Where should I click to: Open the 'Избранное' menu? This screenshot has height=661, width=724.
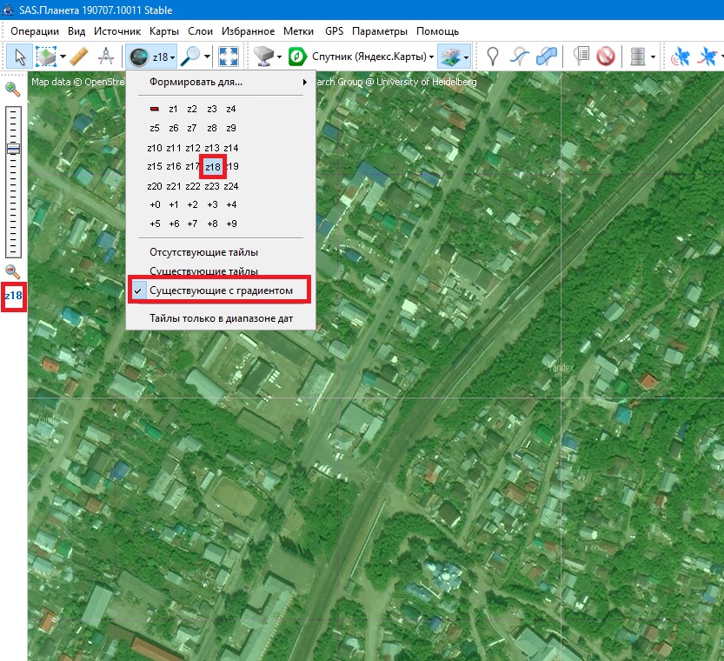[x=248, y=31]
